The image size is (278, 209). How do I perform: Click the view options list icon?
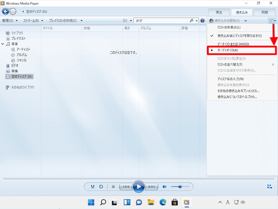(125, 21)
